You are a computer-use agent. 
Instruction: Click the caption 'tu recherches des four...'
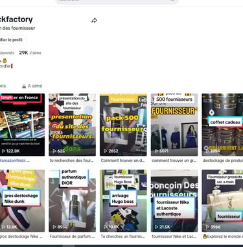point(72,161)
